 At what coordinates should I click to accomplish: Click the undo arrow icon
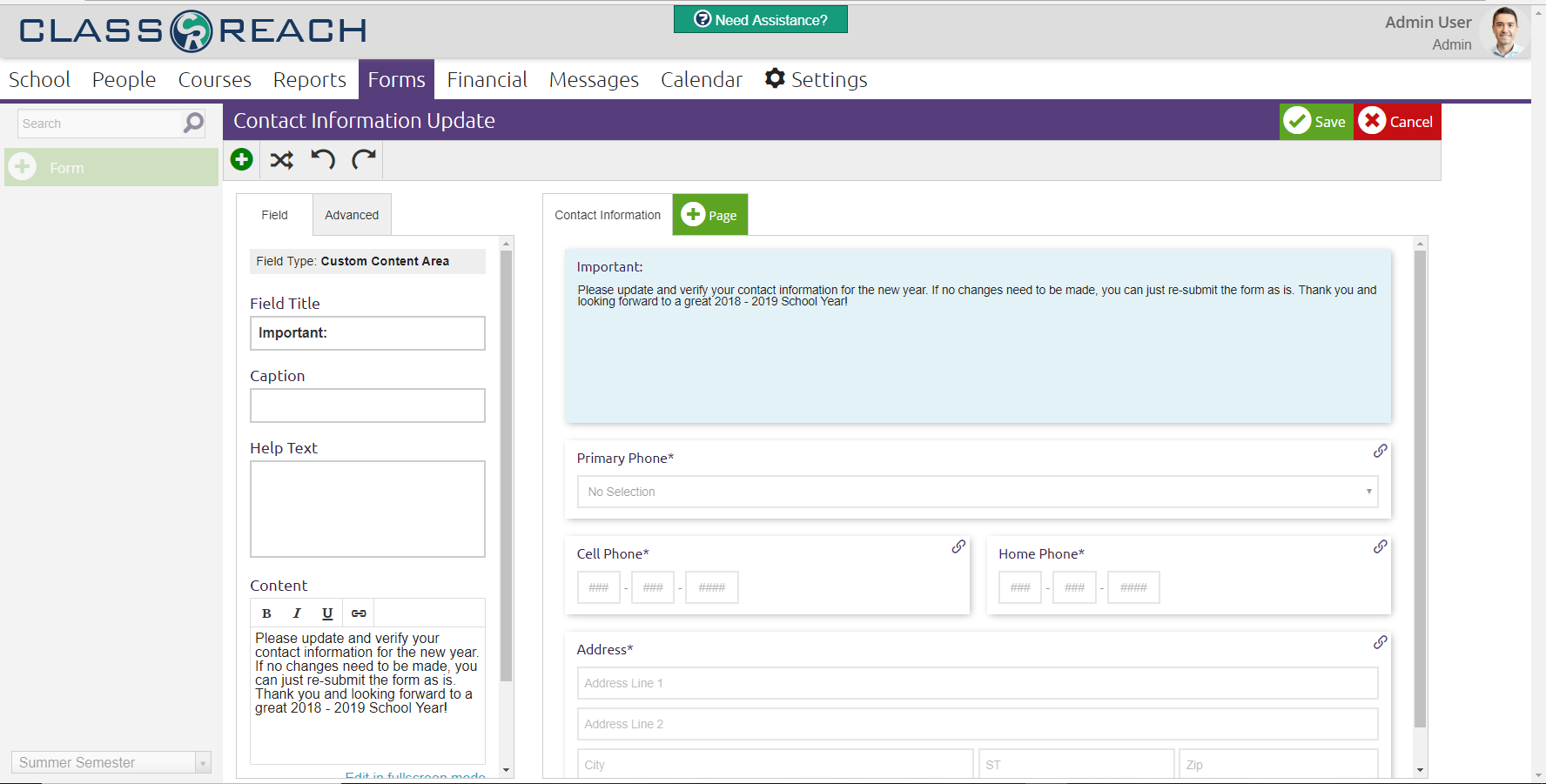pyautogui.click(x=323, y=160)
